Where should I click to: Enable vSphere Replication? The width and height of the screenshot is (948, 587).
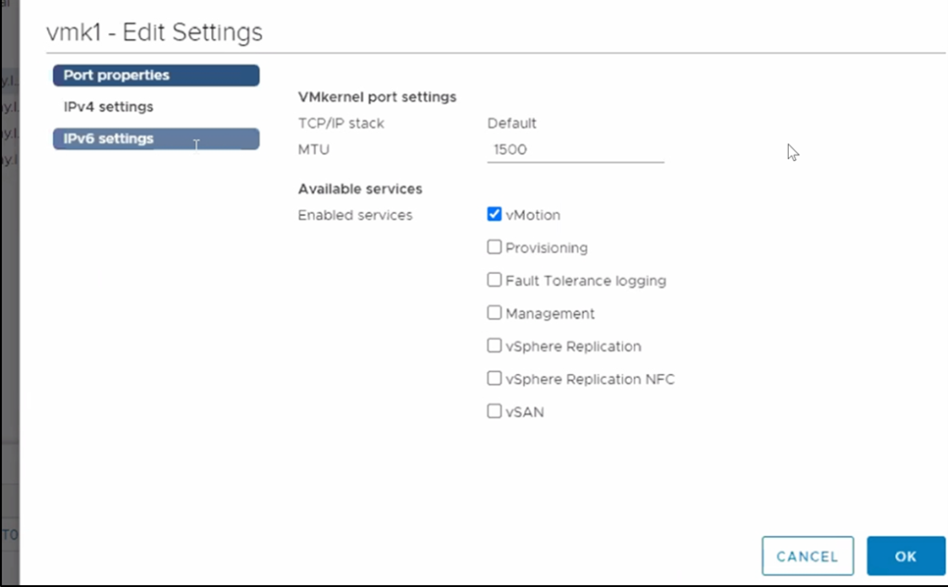coord(494,344)
